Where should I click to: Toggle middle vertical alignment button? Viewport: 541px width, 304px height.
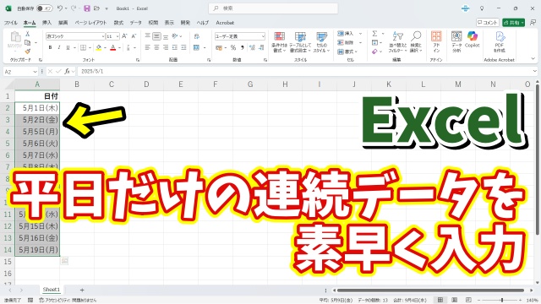[156, 35]
